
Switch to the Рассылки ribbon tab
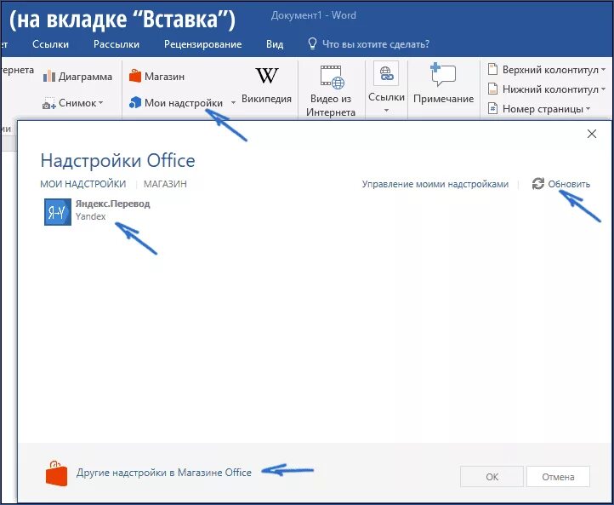click(117, 44)
